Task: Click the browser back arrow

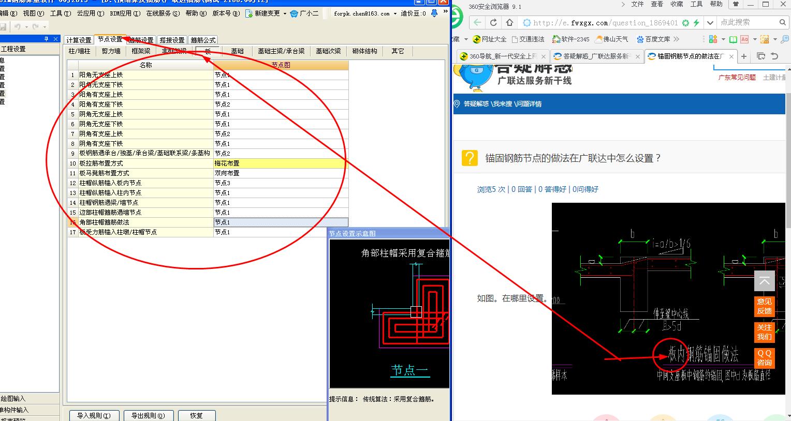Action: pyautogui.click(x=477, y=23)
